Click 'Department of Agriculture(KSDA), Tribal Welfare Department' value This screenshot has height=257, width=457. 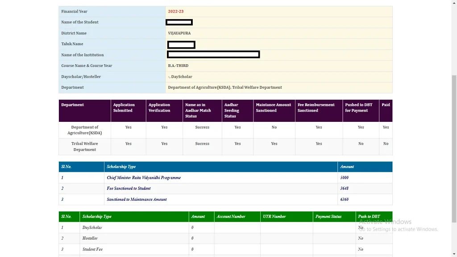(225, 87)
